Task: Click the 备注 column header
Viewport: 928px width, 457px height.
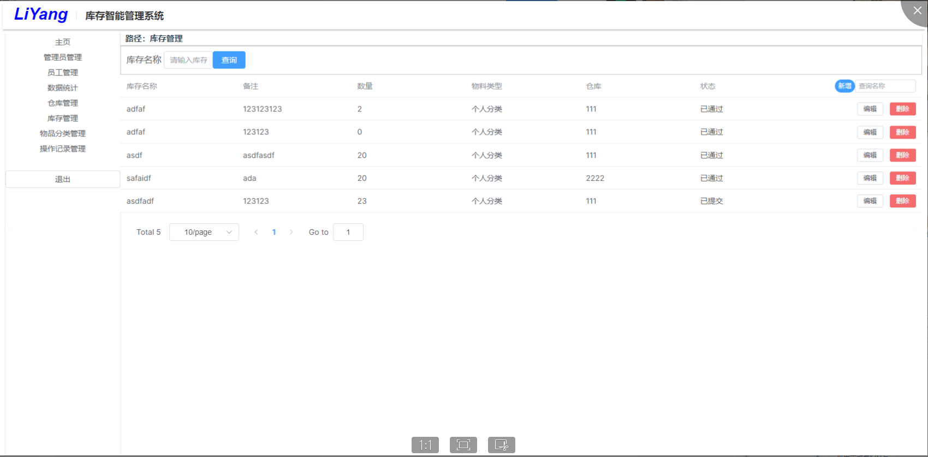Action: tap(251, 86)
